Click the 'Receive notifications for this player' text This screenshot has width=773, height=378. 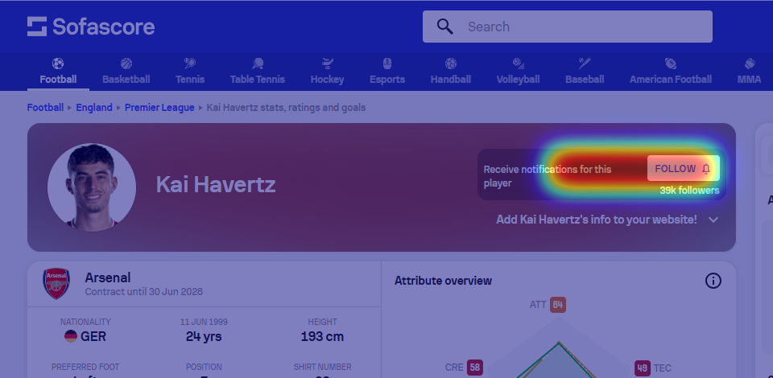pyautogui.click(x=548, y=176)
